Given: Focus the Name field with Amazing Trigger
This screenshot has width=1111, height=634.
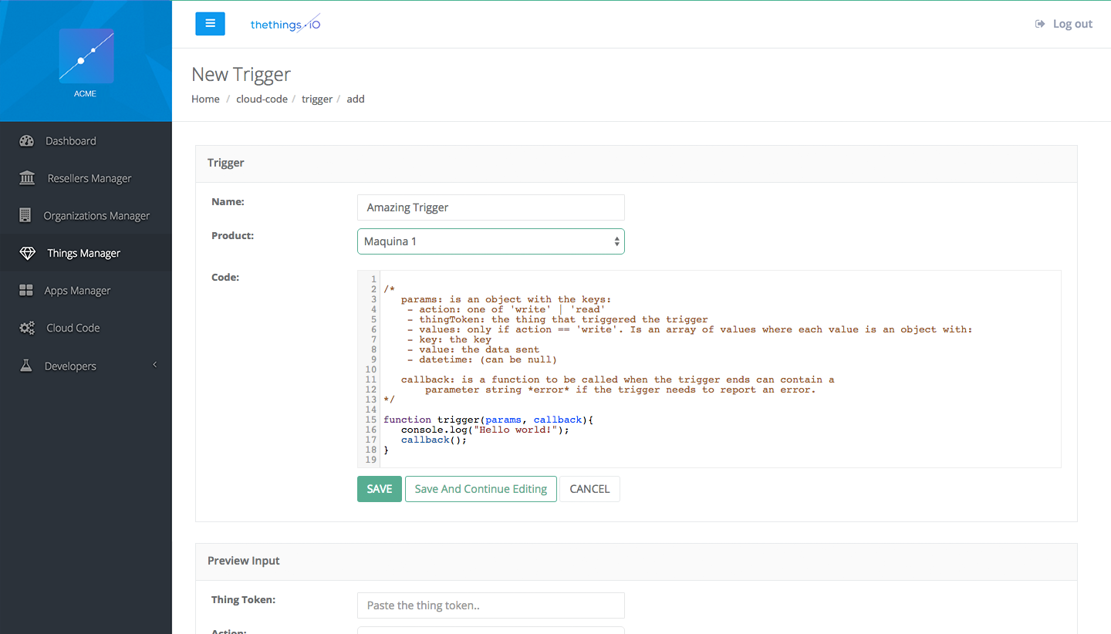Looking at the screenshot, I should [491, 207].
